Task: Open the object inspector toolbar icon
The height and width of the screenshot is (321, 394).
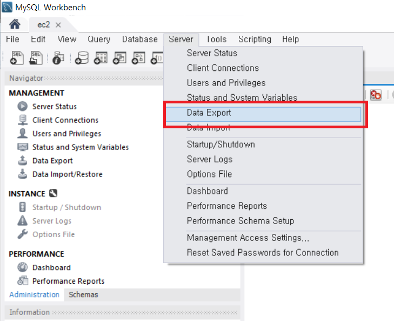Action: 58,58
